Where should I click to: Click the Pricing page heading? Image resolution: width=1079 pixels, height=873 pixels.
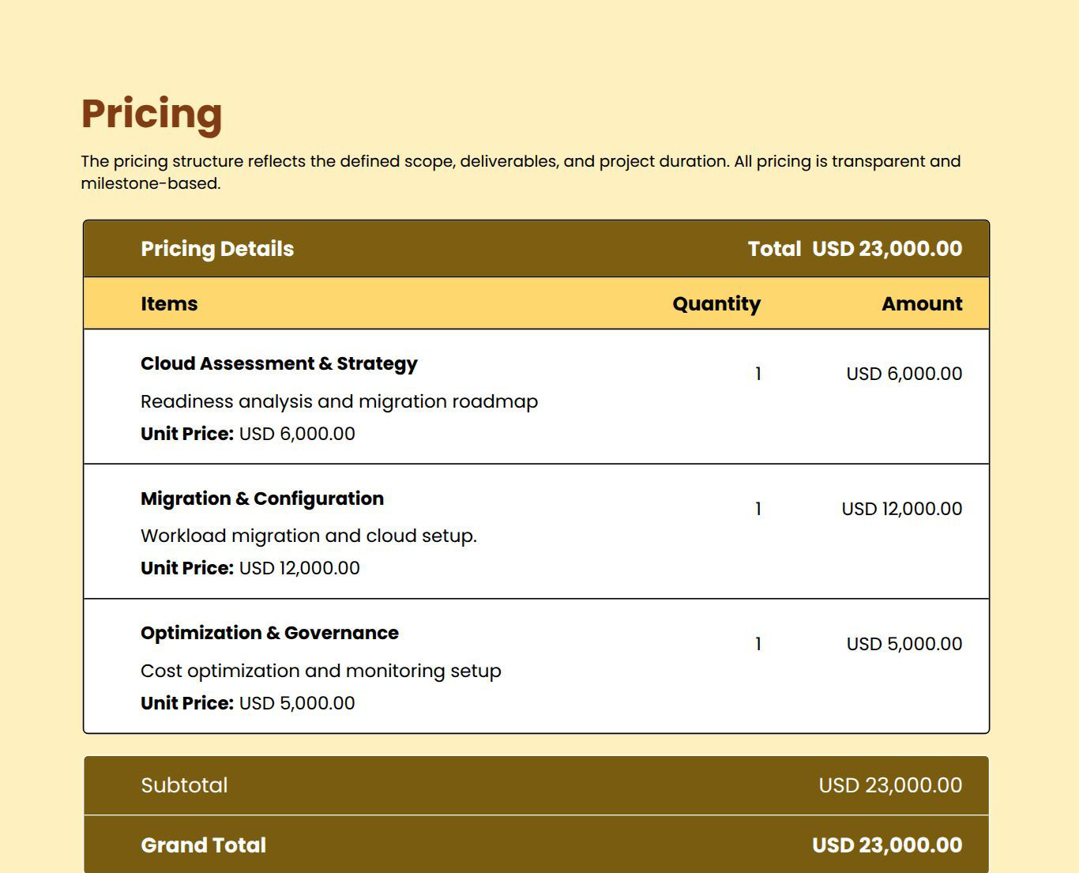(152, 114)
